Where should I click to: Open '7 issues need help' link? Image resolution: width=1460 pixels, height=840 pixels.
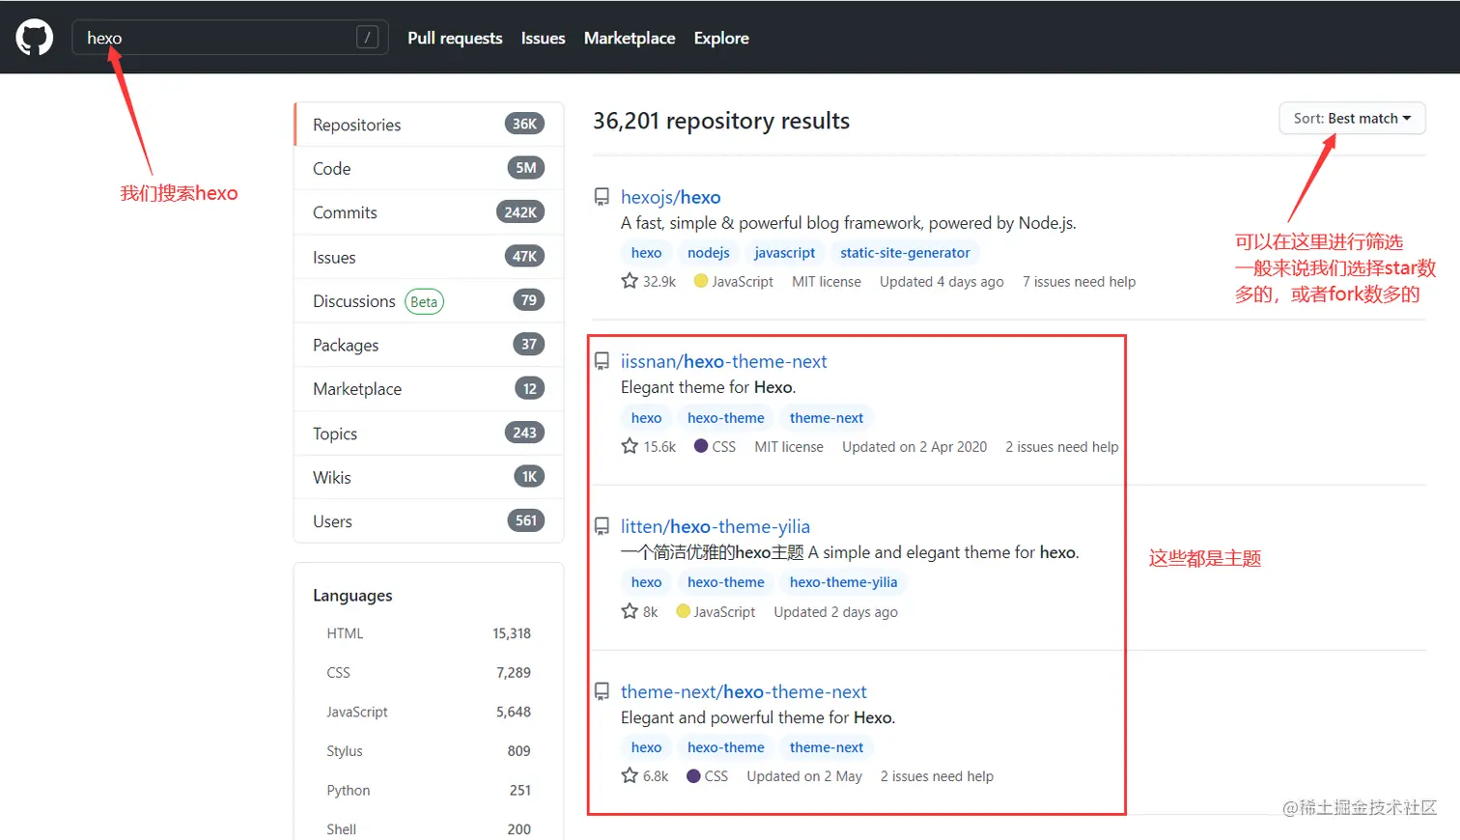1079,281
